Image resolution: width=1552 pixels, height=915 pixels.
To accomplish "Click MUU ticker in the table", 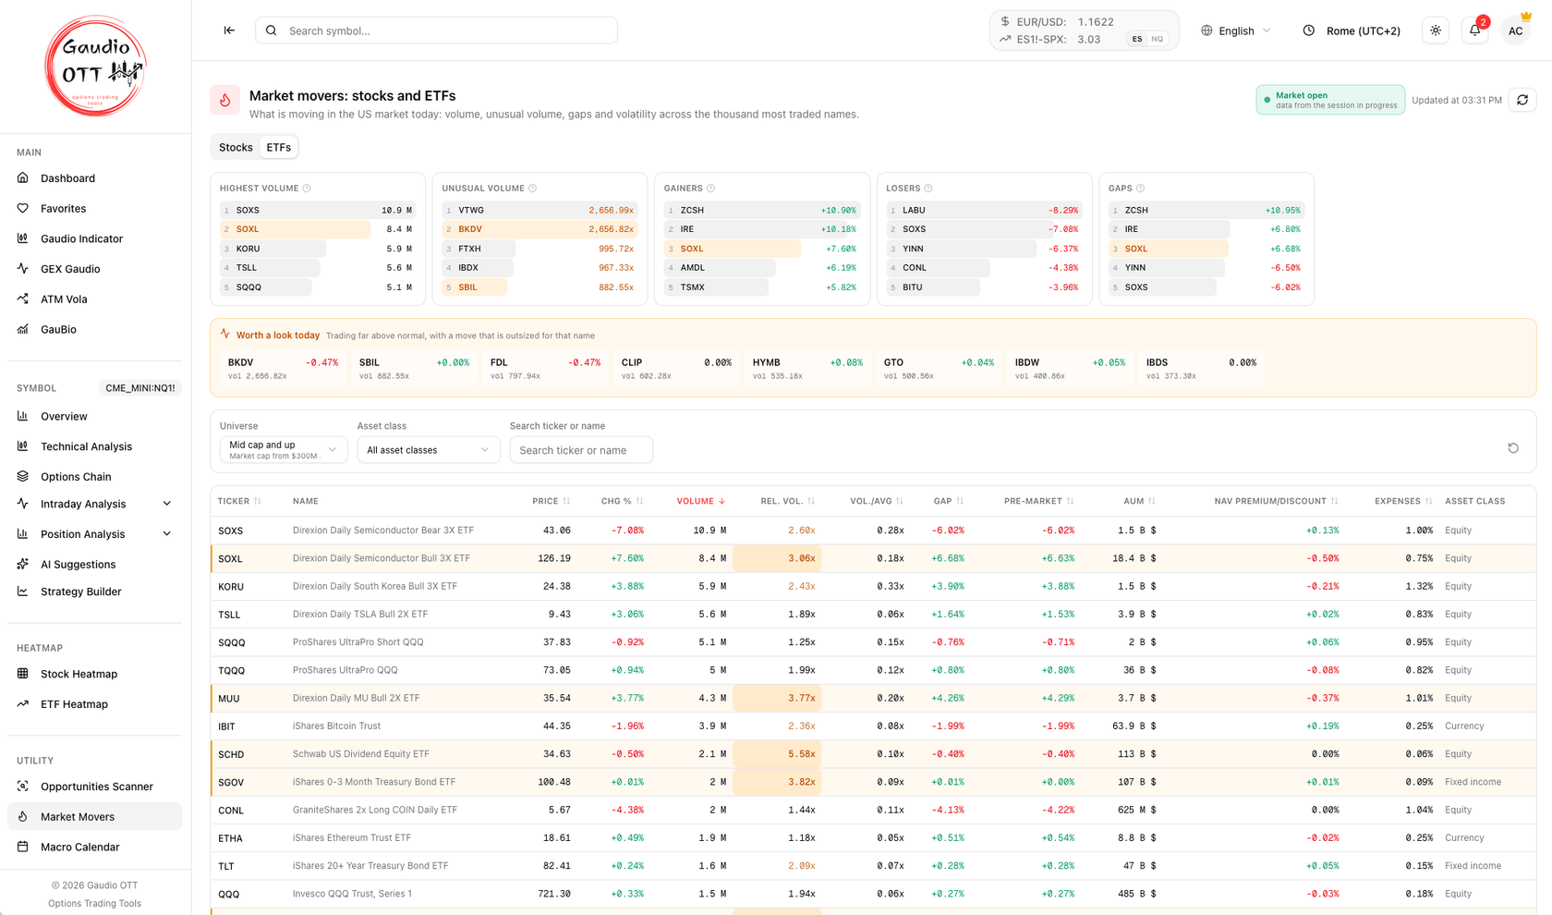I will [x=229, y=699].
